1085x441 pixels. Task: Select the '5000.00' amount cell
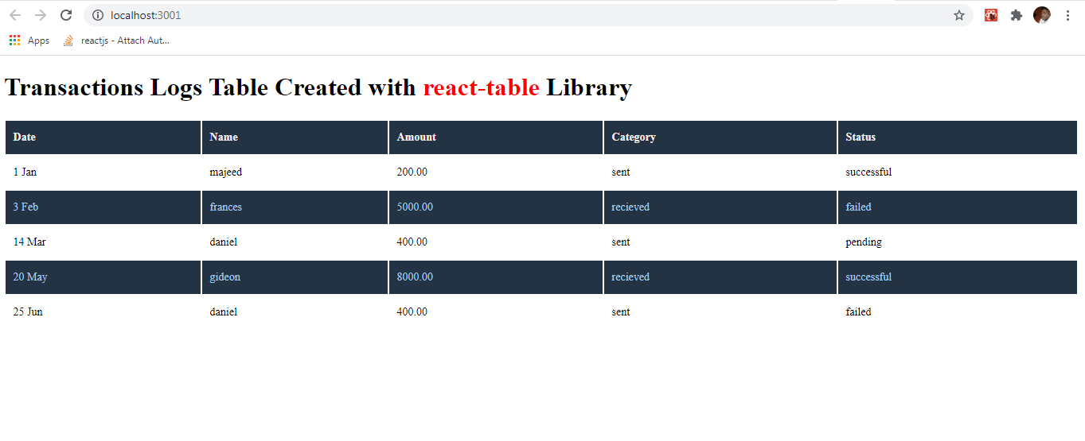pos(496,207)
